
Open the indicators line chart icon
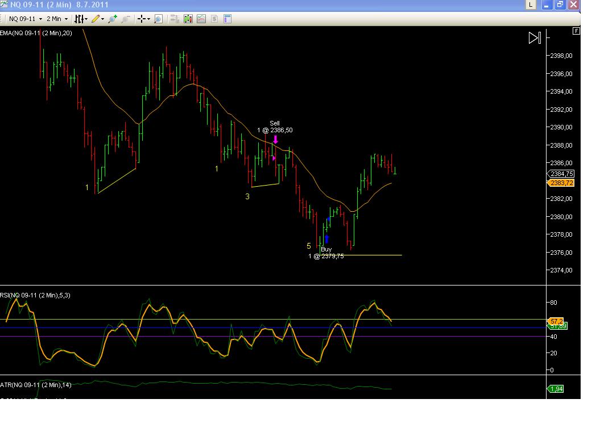201,19
